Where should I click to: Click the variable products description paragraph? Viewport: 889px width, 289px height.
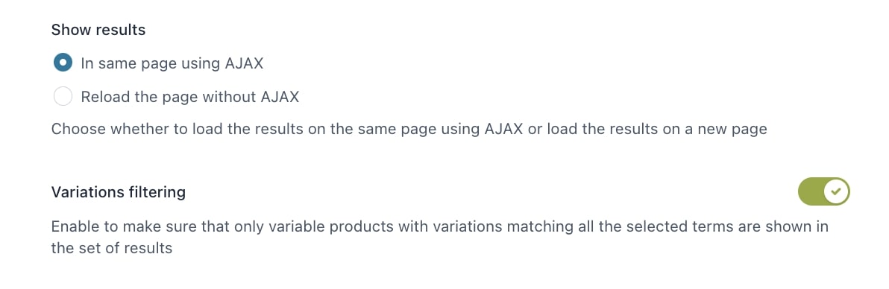440,238
